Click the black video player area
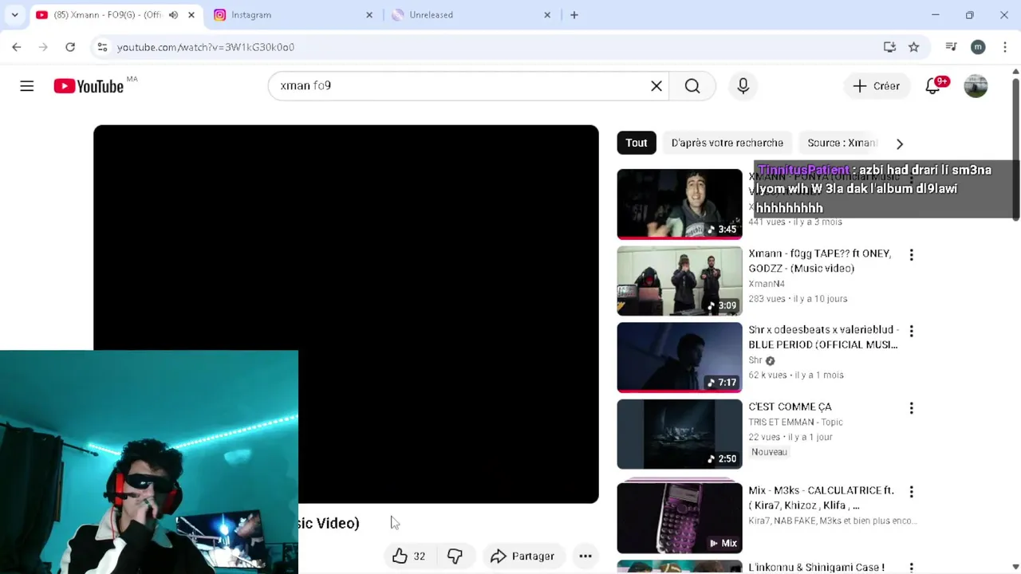 [346, 314]
